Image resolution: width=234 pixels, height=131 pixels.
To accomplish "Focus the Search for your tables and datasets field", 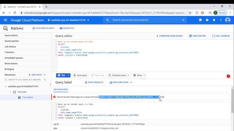I will pos(25,80).
